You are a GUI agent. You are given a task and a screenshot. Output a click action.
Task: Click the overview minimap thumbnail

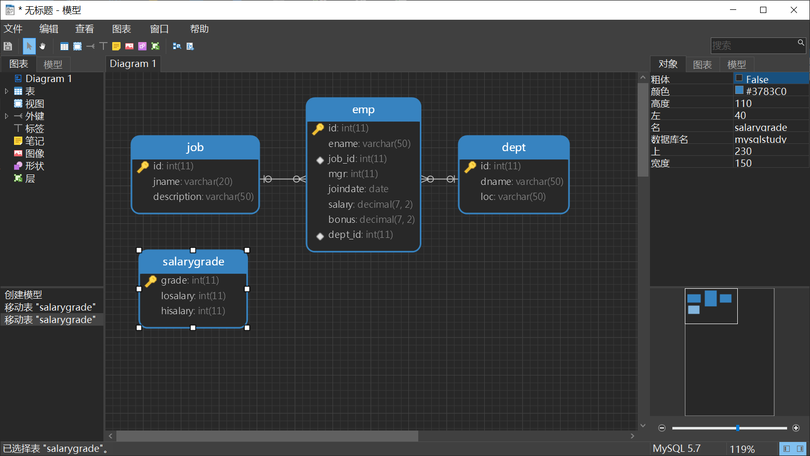711,306
